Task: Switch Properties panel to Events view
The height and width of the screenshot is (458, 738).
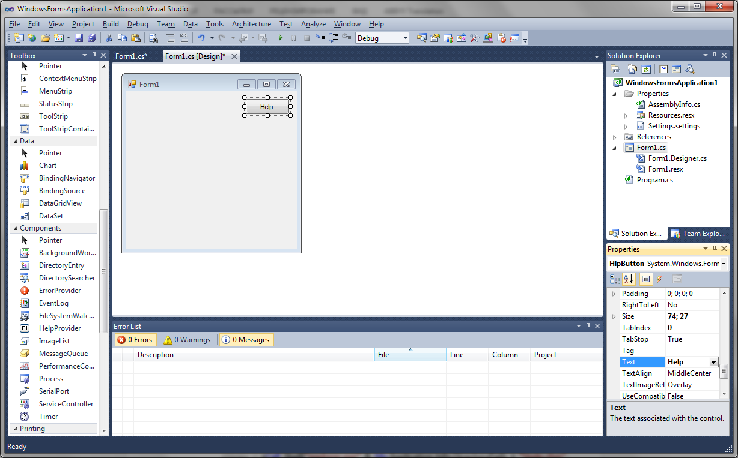Action: pos(659,279)
